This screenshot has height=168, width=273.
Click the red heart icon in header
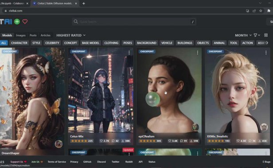(25, 22)
